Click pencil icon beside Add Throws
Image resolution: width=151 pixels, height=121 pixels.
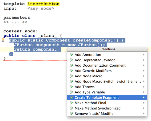pos(71,87)
